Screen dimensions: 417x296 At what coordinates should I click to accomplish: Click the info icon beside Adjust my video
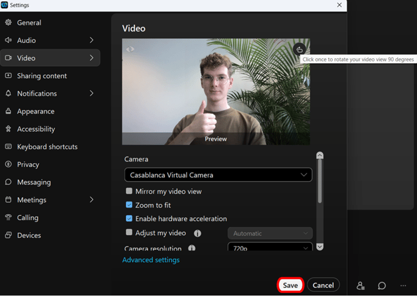(197, 233)
